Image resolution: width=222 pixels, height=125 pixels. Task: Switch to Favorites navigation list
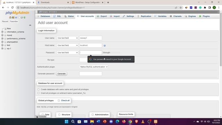point(14,22)
